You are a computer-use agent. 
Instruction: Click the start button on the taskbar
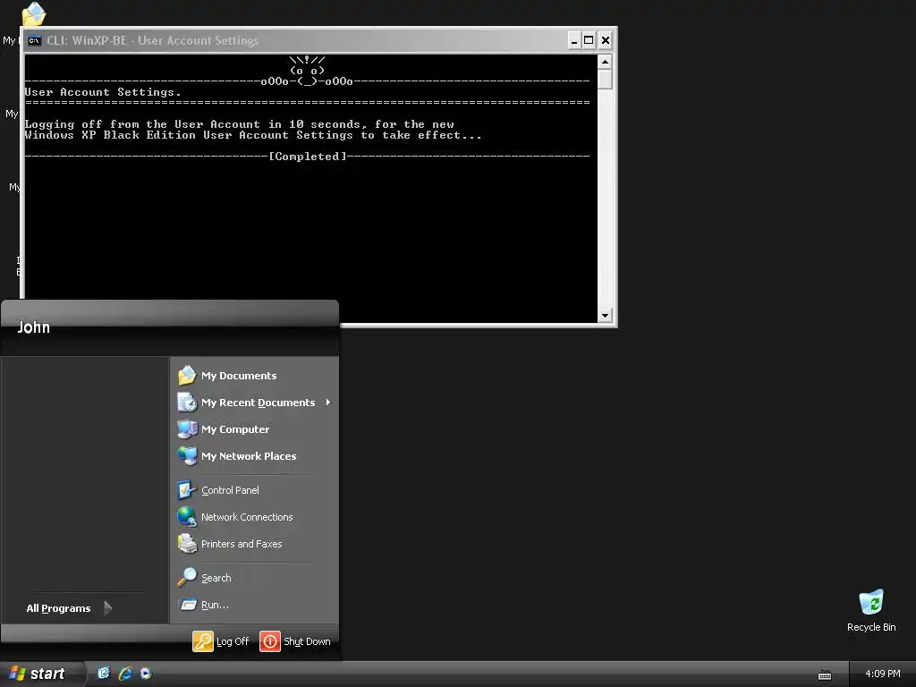pyautogui.click(x=41, y=674)
